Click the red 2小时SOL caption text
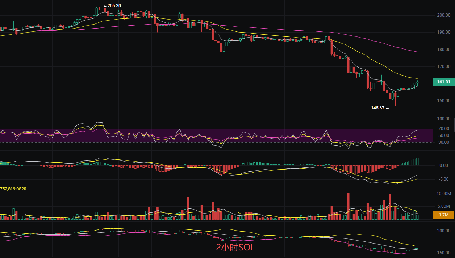The image size is (455, 258). (x=235, y=248)
